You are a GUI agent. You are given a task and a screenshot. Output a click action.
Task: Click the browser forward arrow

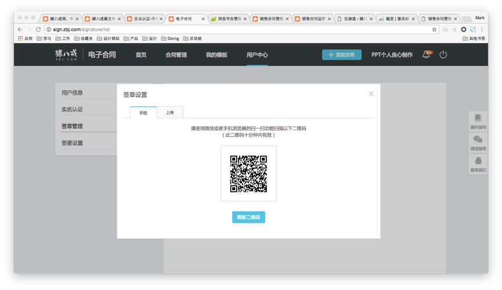[29, 29]
